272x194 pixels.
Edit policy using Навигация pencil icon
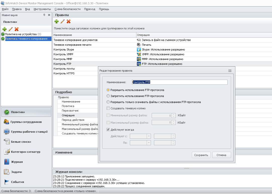click(x=10, y=29)
